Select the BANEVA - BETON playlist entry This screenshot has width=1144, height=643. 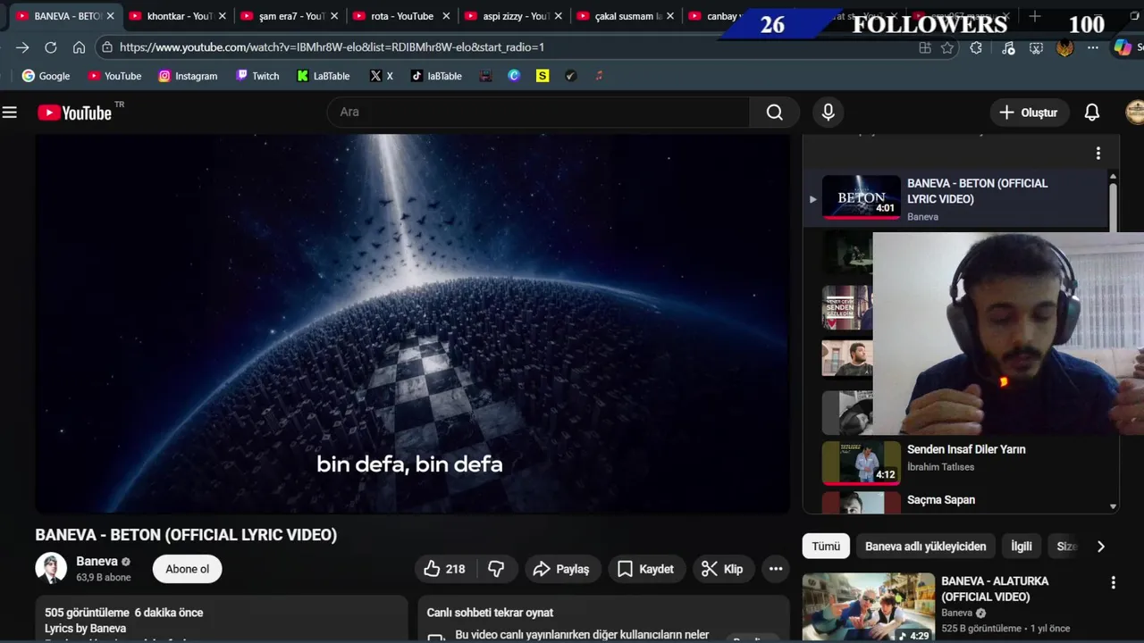point(955,198)
